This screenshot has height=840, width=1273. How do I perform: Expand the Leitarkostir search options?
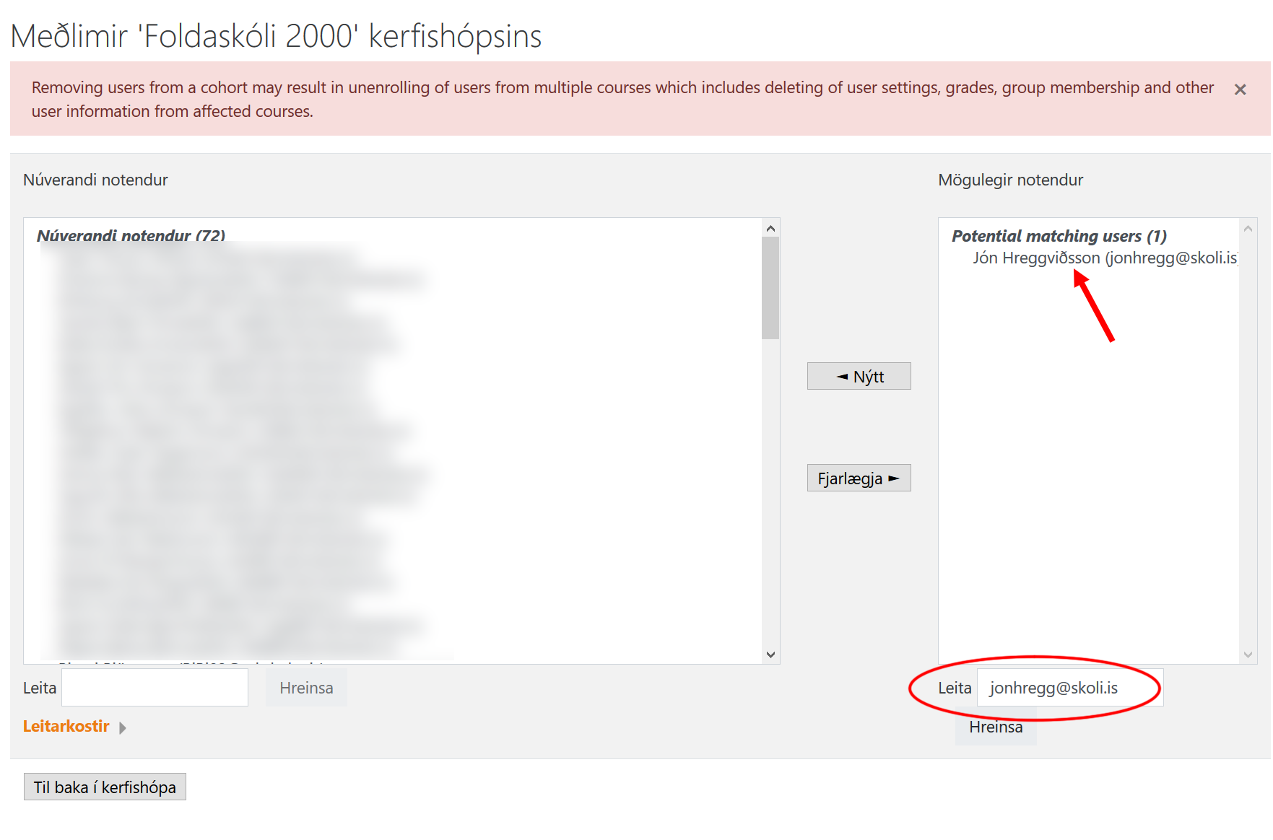pos(66,727)
